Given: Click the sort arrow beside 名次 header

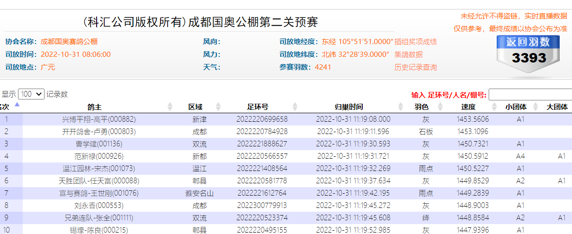Looking at the screenshot, I should click(17, 105).
